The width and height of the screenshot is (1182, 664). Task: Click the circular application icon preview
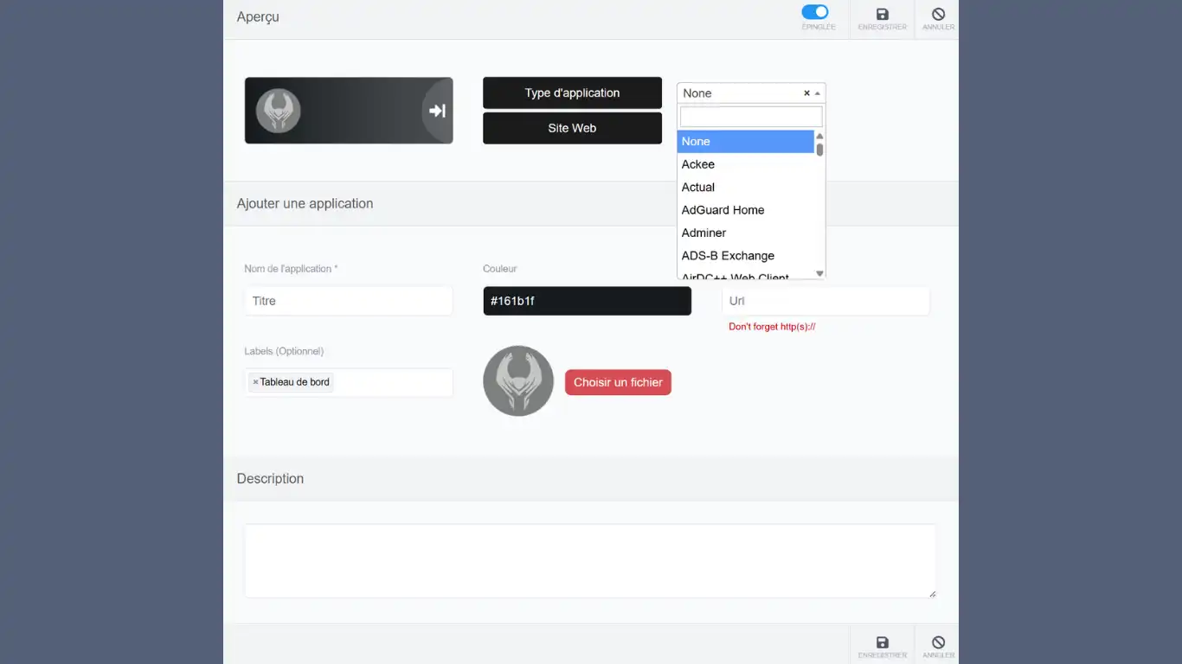[517, 380]
